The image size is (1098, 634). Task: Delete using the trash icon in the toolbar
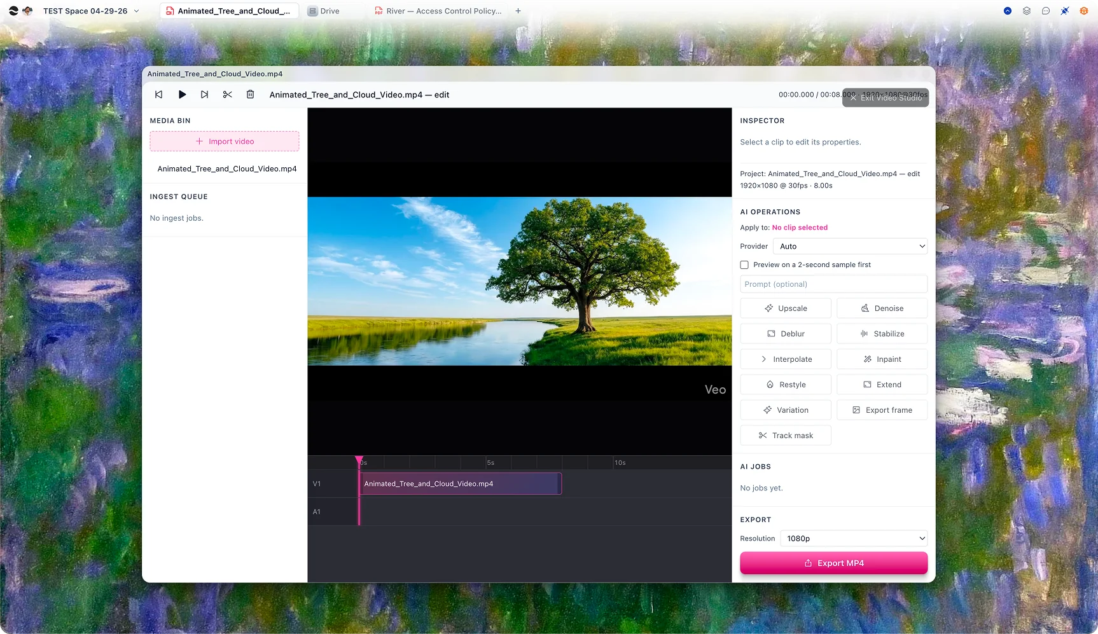click(x=250, y=95)
